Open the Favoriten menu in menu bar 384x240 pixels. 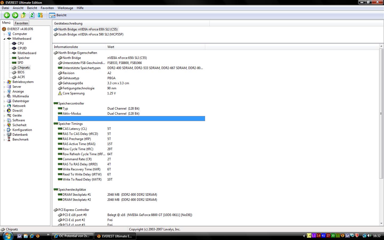(47, 8)
